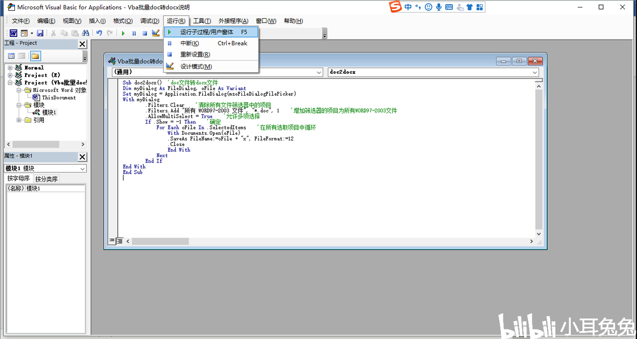Viewport: 637px width, 339px height.
Task: Open the 视图(V) menu
Action: pos(72,21)
